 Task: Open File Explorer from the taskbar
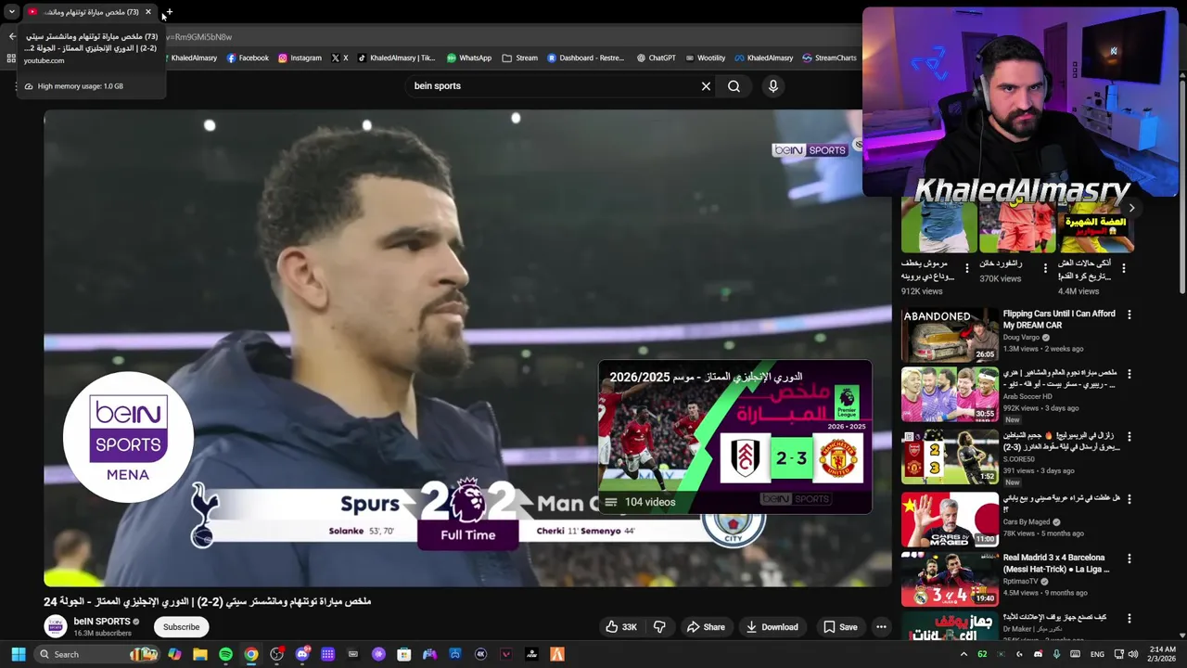[x=200, y=654]
